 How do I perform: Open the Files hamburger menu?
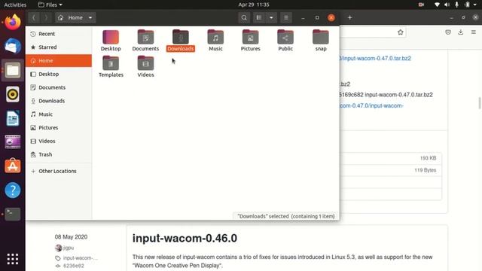click(286, 17)
